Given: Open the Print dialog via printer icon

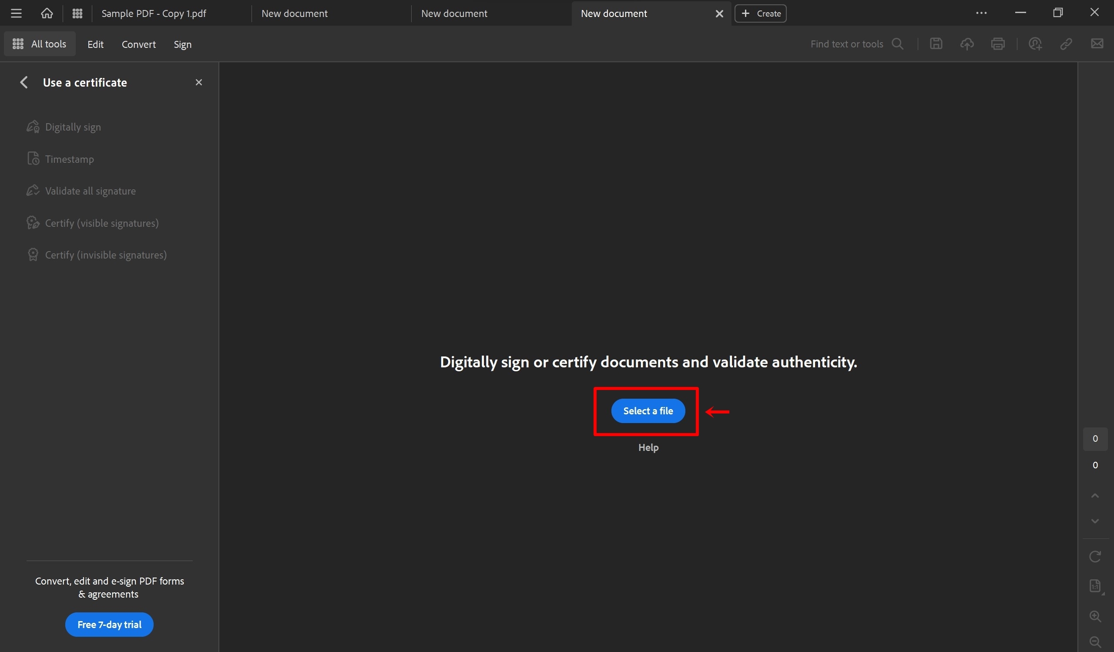Looking at the screenshot, I should click(x=998, y=44).
